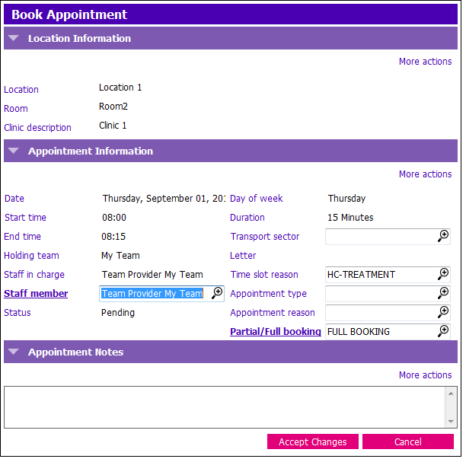466x459 pixels.
Task: Follow the Staff member link label
Action: [x=36, y=294]
